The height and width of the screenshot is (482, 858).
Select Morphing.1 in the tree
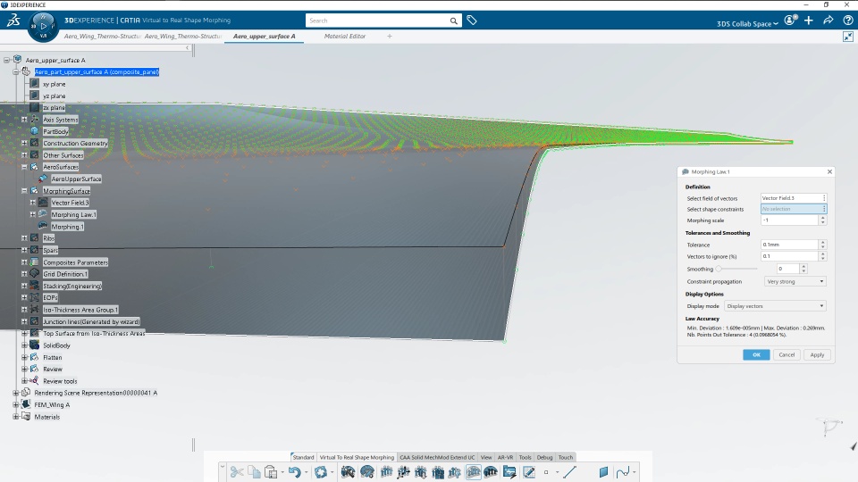(67, 226)
